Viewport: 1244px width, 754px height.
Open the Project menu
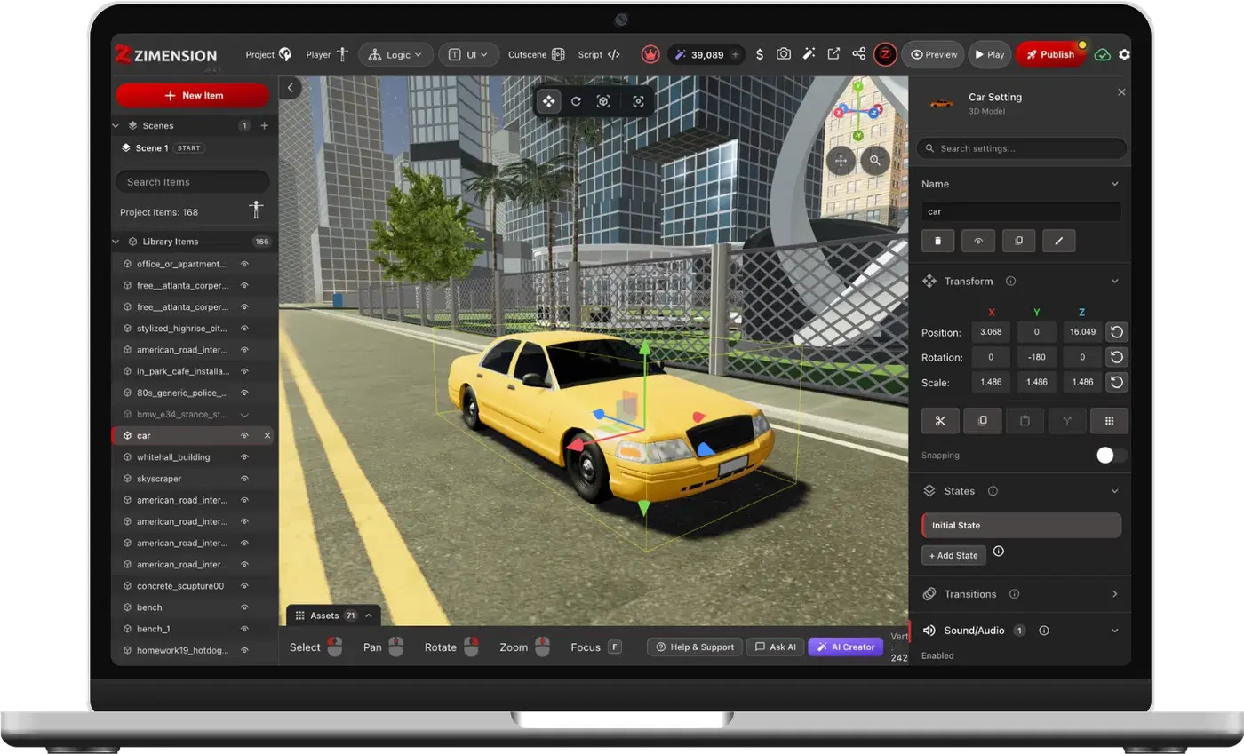tap(268, 54)
